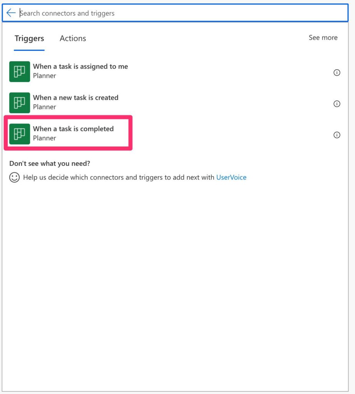Switch to the Actions tab
Image resolution: width=355 pixels, height=394 pixels.
tap(73, 38)
